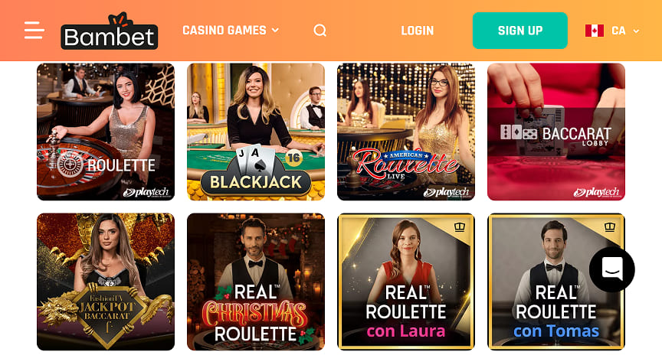
Task: Open the Blackjack game tile
Action: pos(256,132)
